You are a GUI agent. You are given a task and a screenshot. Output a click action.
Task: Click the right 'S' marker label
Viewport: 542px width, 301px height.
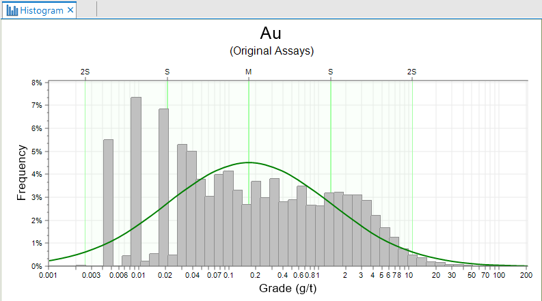click(x=330, y=72)
